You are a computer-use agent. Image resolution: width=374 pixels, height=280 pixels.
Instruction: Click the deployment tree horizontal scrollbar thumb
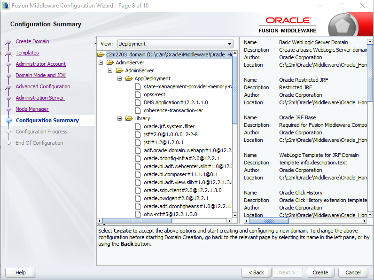[x=137, y=221]
